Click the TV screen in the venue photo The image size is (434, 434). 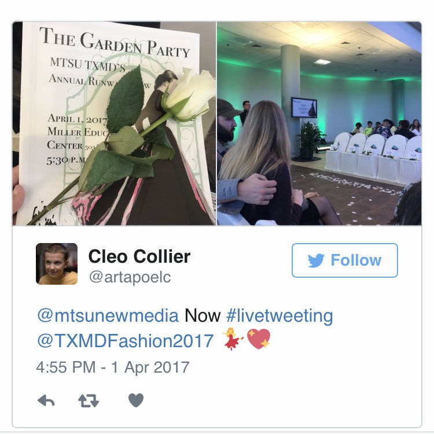(x=304, y=108)
